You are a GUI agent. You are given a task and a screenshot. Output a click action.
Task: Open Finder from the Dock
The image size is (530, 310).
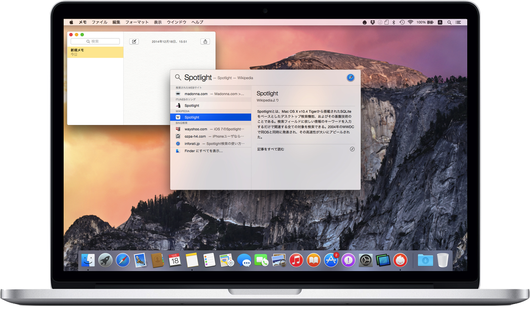[88, 260]
